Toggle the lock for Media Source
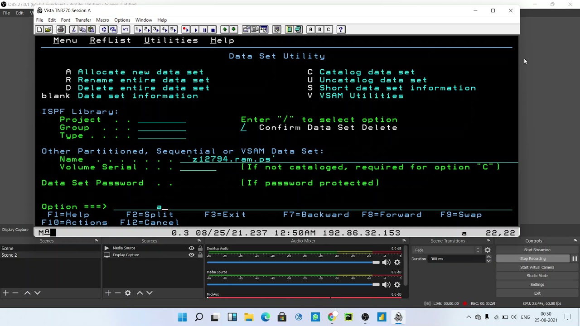Screen dimensions: 580x326 (x=200, y=248)
